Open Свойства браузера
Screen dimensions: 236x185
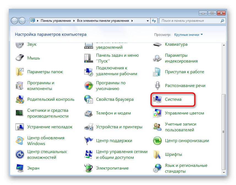click(115, 99)
